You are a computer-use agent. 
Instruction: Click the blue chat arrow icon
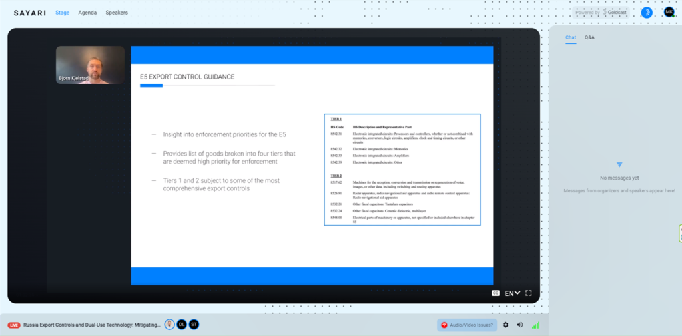point(619,165)
